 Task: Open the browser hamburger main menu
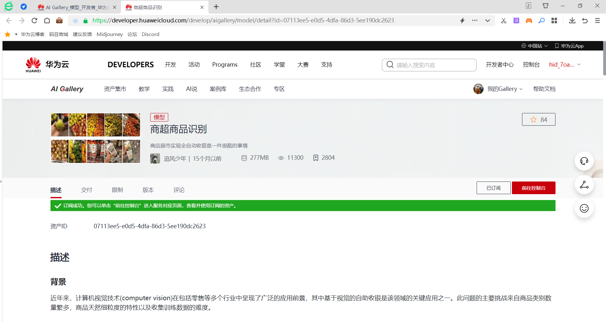point(597,21)
